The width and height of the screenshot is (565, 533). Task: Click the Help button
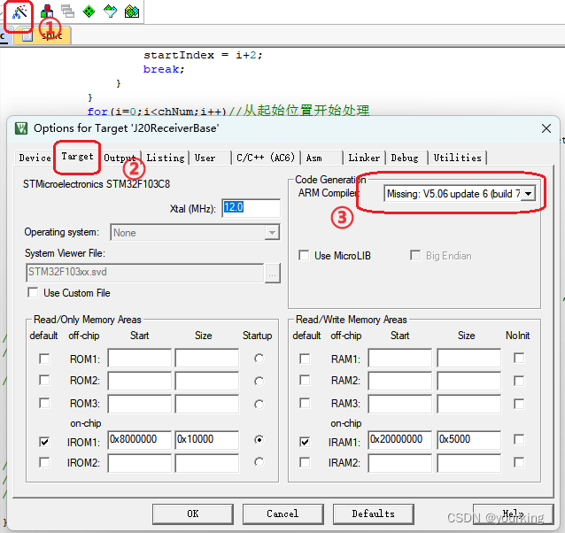click(x=513, y=514)
